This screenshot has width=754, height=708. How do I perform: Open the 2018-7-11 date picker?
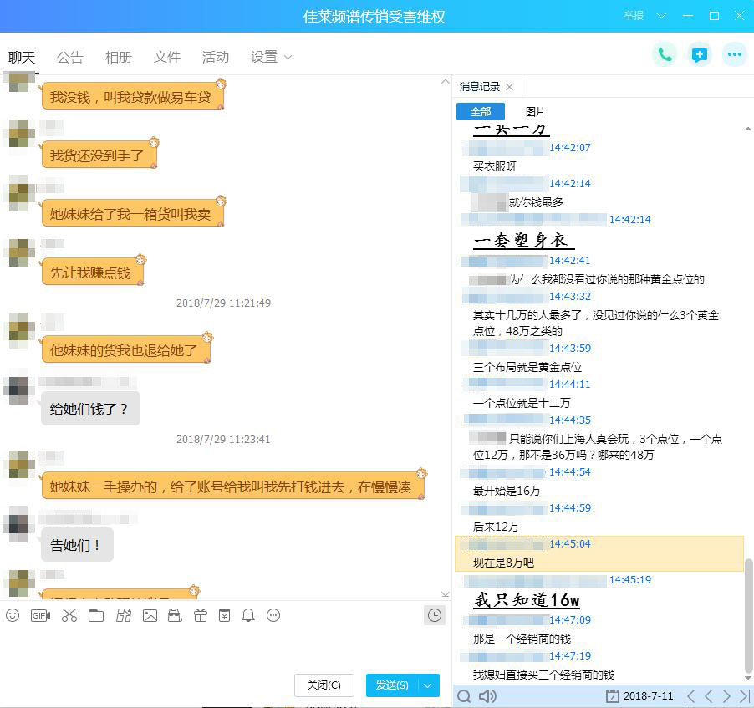coord(640,696)
